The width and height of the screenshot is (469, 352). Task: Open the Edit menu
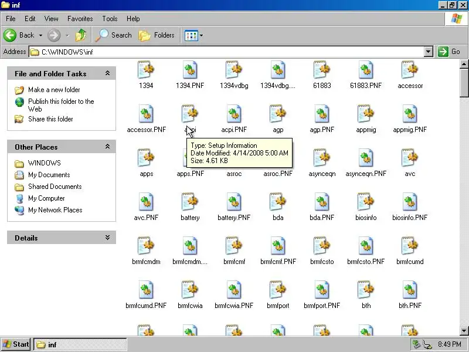click(30, 19)
